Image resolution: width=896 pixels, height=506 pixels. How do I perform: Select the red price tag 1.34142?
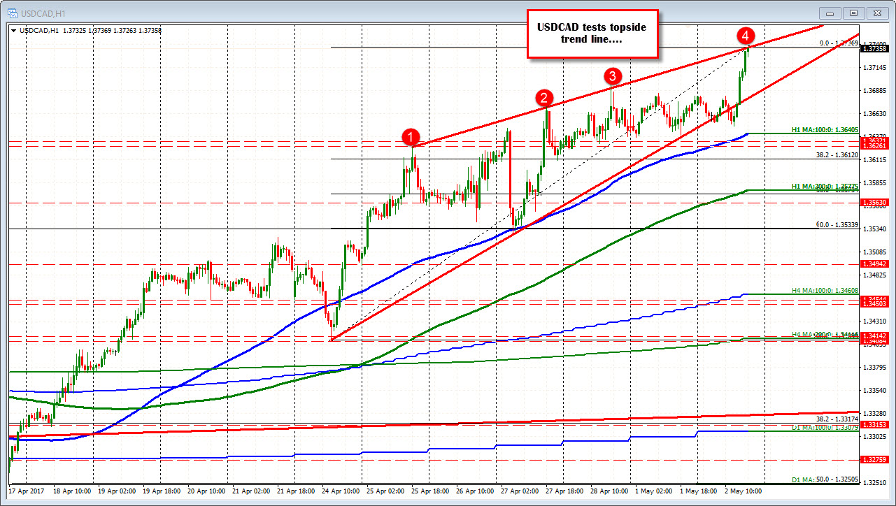tap(876, 336)
